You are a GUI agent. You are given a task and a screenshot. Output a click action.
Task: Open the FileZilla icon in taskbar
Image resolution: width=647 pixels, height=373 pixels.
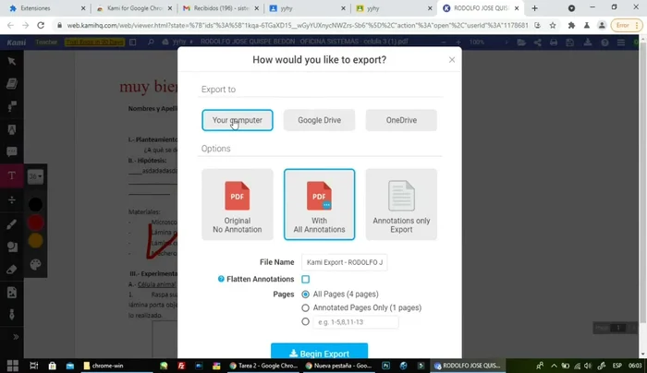coord(181,366)
